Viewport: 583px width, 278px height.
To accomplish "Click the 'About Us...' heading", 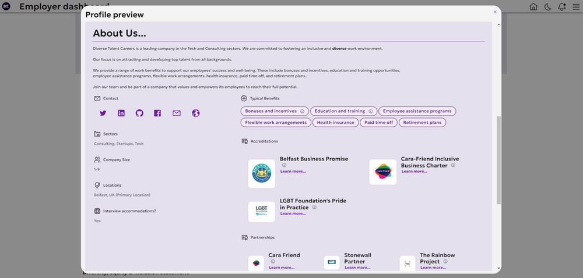I will click(120, 33).
